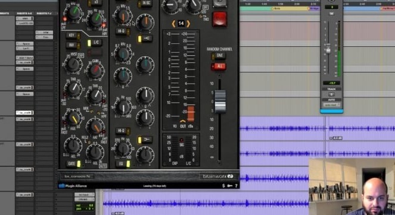Click gate THR knob below HYST
395x215 pixels.
73,88
